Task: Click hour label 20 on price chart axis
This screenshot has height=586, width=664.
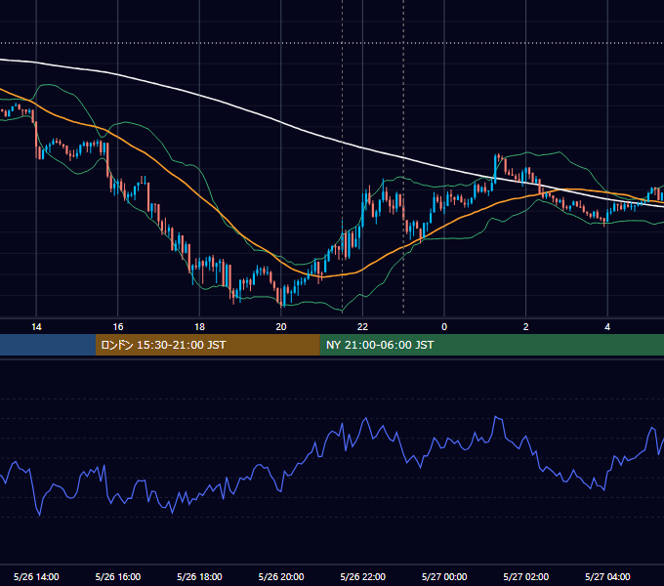Action: tap(281, 327)
